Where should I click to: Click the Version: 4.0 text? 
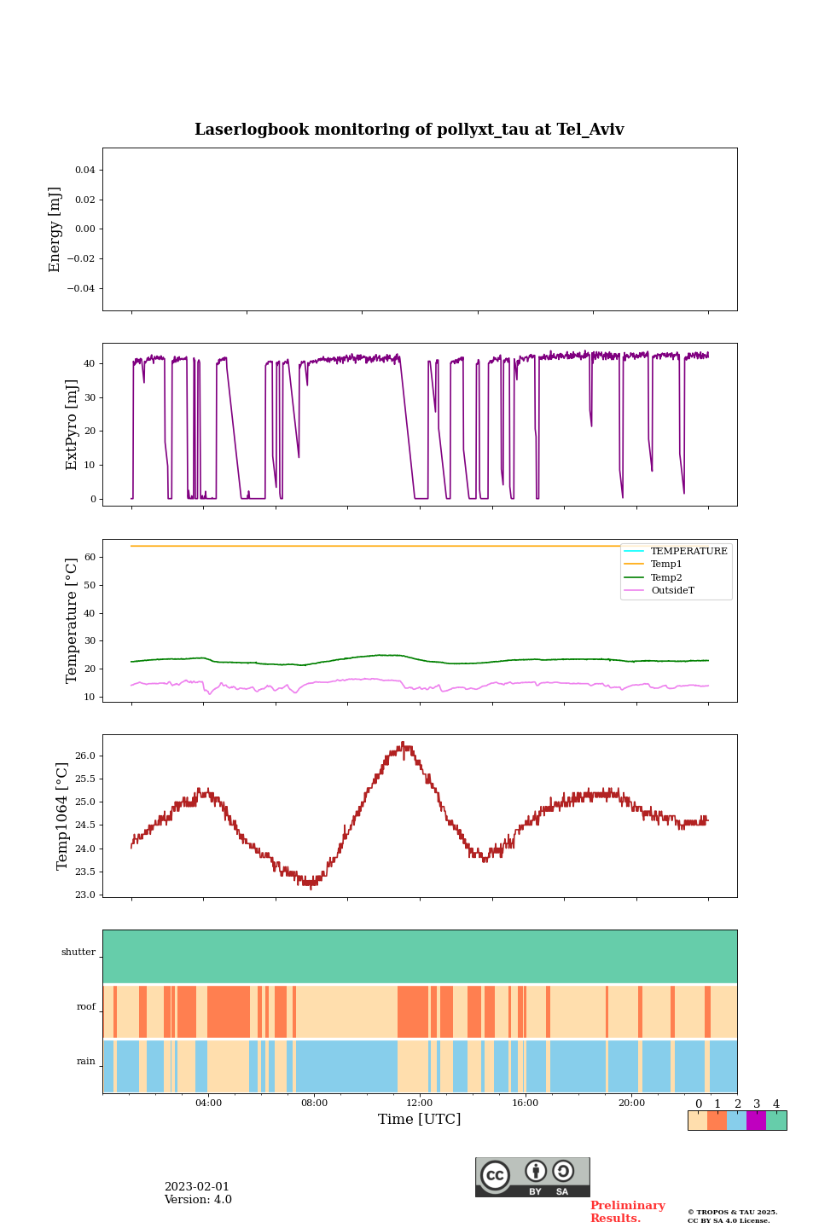tap(198, 1200)
